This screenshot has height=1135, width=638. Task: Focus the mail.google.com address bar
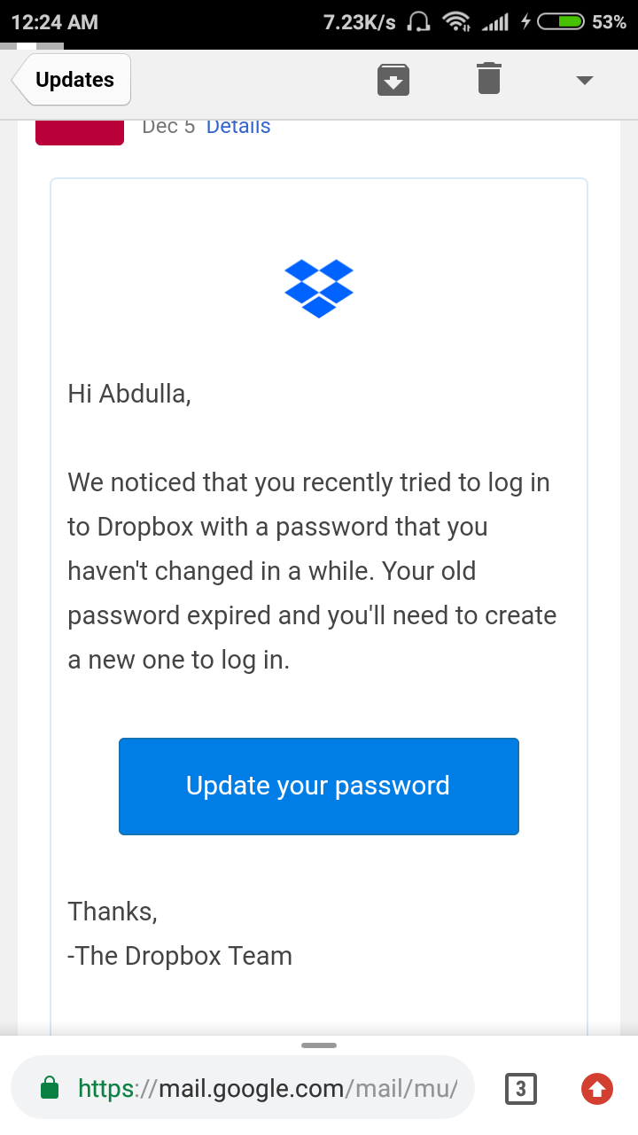266,1088
